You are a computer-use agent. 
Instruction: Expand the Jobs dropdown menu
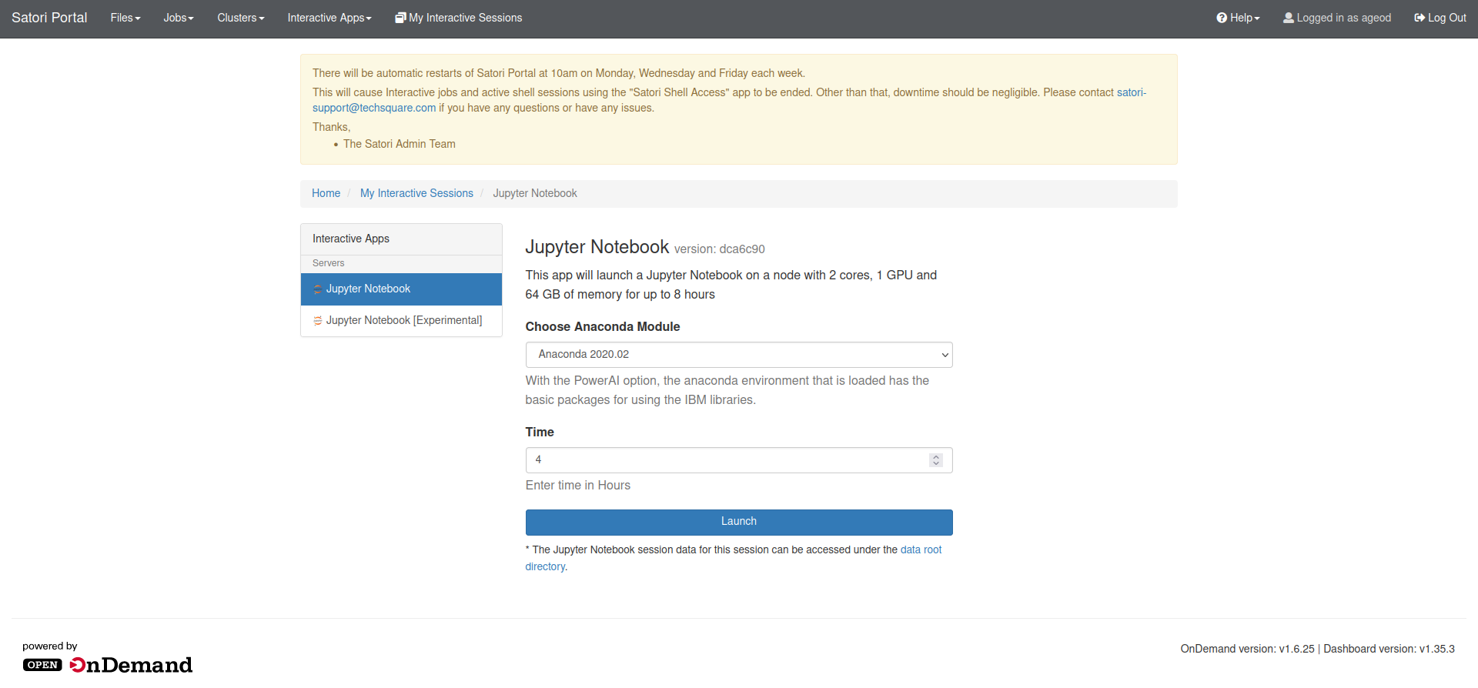click(x=179, y=18)
